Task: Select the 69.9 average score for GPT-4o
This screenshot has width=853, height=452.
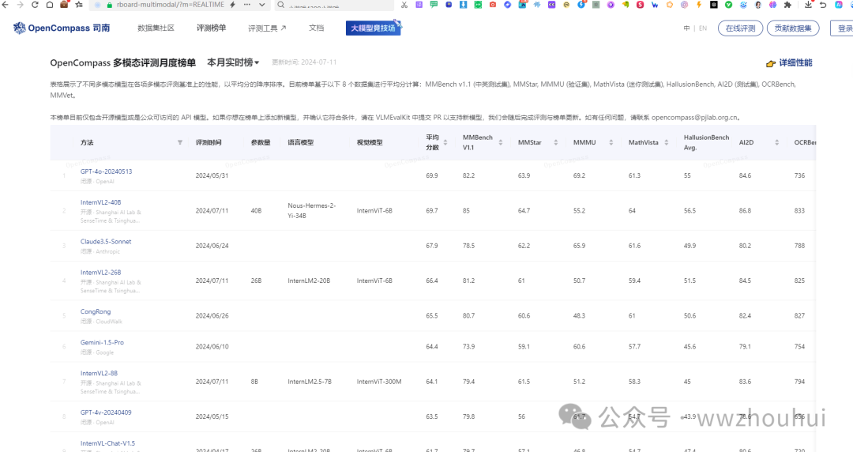Action: point(432,176)
